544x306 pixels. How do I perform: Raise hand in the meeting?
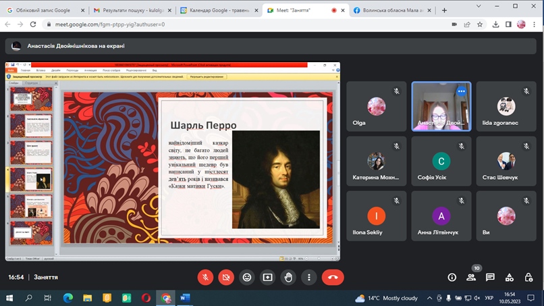coord(288,278)
